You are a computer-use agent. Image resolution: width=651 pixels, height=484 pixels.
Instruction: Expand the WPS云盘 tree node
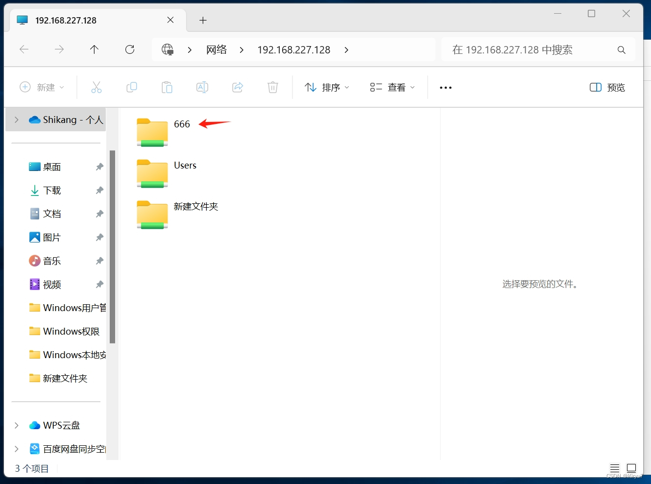tap(17, 426)
